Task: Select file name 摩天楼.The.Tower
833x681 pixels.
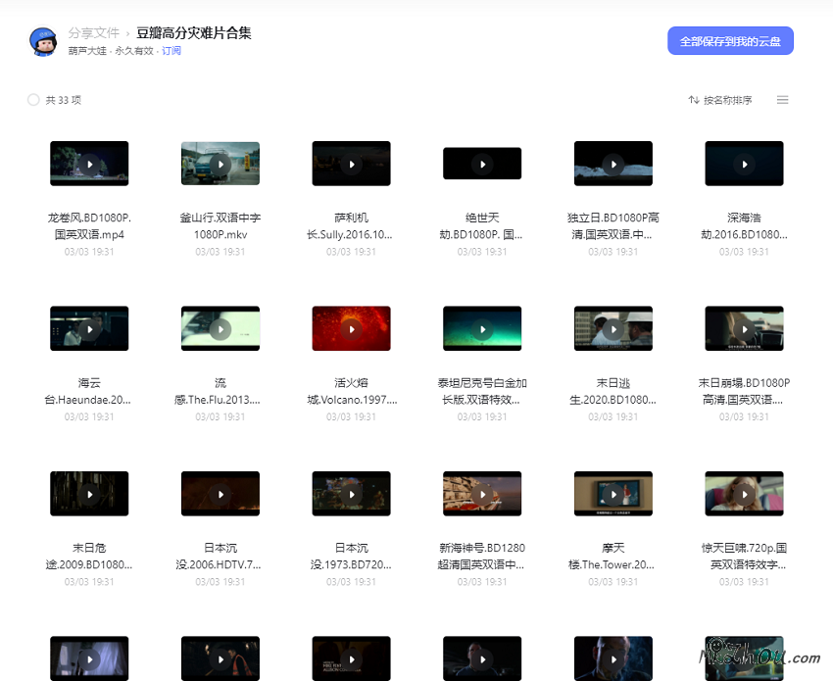Action: click(613, 557)
